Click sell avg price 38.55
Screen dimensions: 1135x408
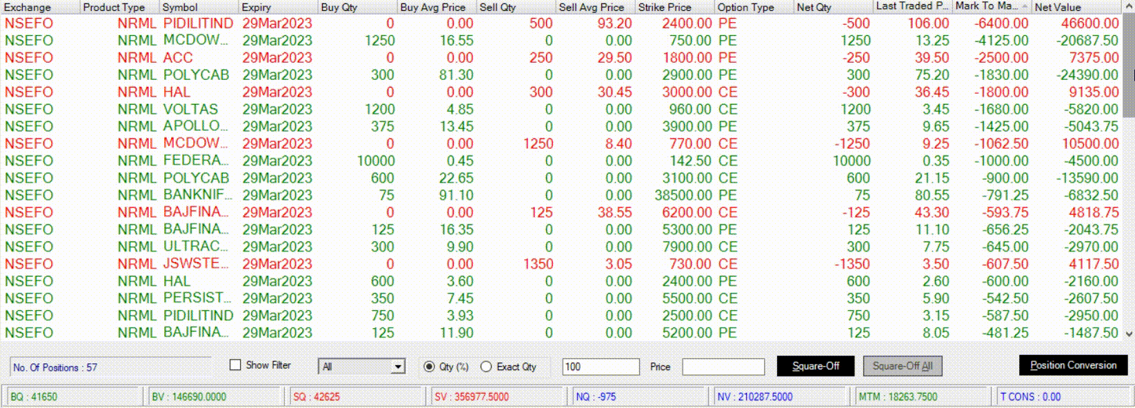click(x=615, y=212)
